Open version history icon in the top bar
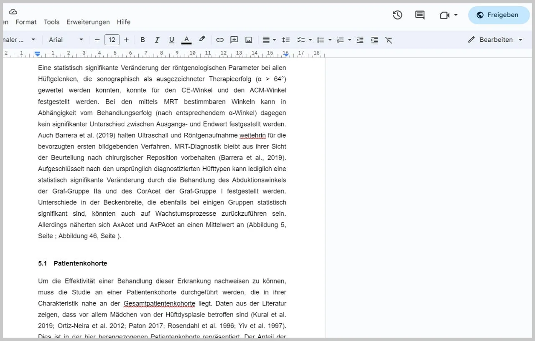The height and width of the screenshot is (341, 535). [x=397, y=15]
